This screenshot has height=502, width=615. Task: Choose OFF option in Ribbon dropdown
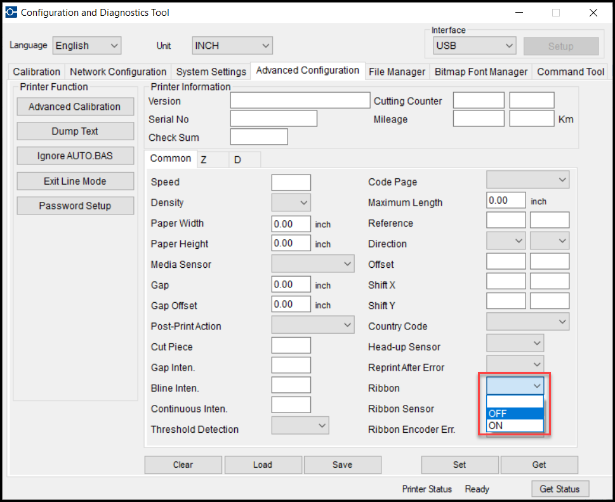515,414
